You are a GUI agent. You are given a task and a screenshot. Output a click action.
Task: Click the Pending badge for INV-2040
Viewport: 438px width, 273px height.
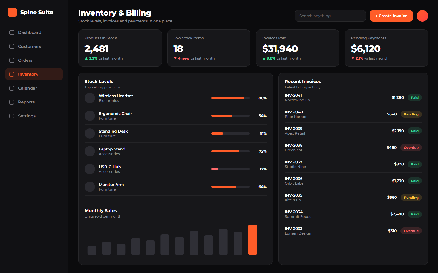[x=411, y=114]
